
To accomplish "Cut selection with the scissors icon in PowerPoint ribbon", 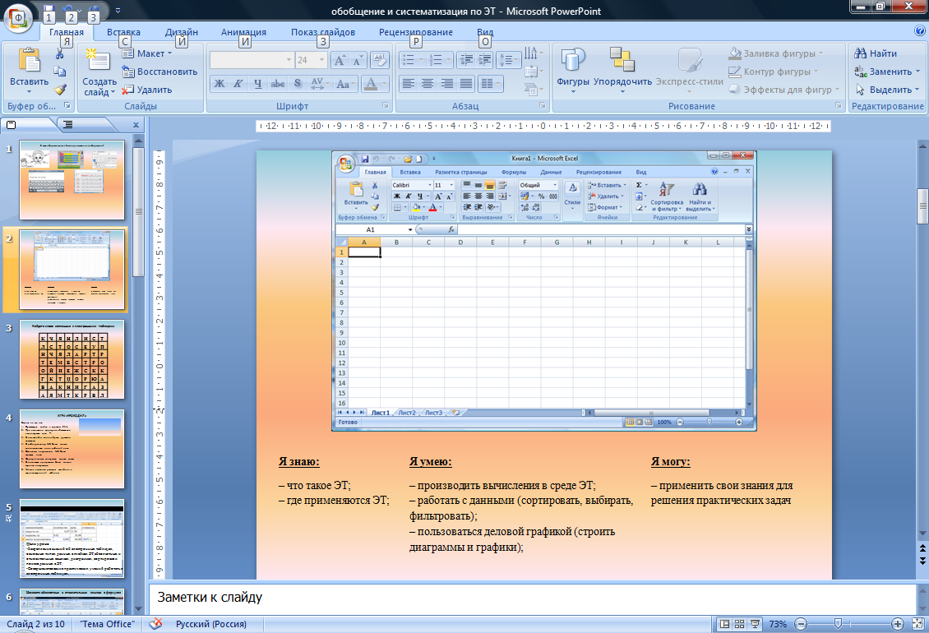I will [60, 54].
